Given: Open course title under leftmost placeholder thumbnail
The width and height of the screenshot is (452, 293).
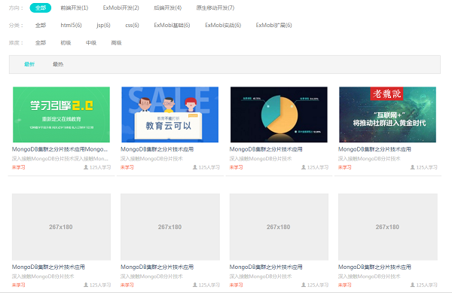Looking at the screenshot, I should click(x=48, y=267).
